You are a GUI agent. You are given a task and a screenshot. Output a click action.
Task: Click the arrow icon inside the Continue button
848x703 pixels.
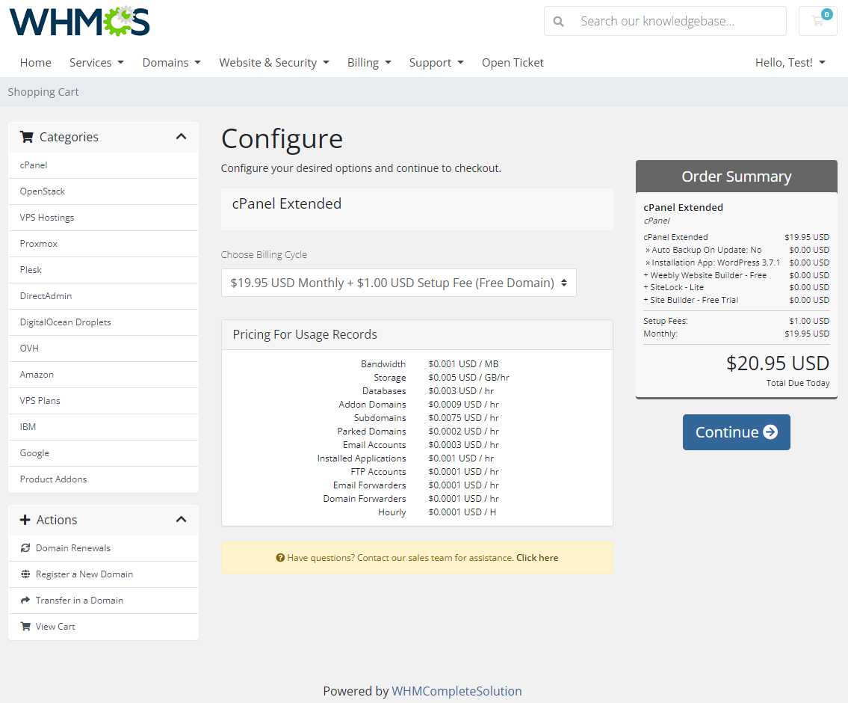click(x=772, y=432)
